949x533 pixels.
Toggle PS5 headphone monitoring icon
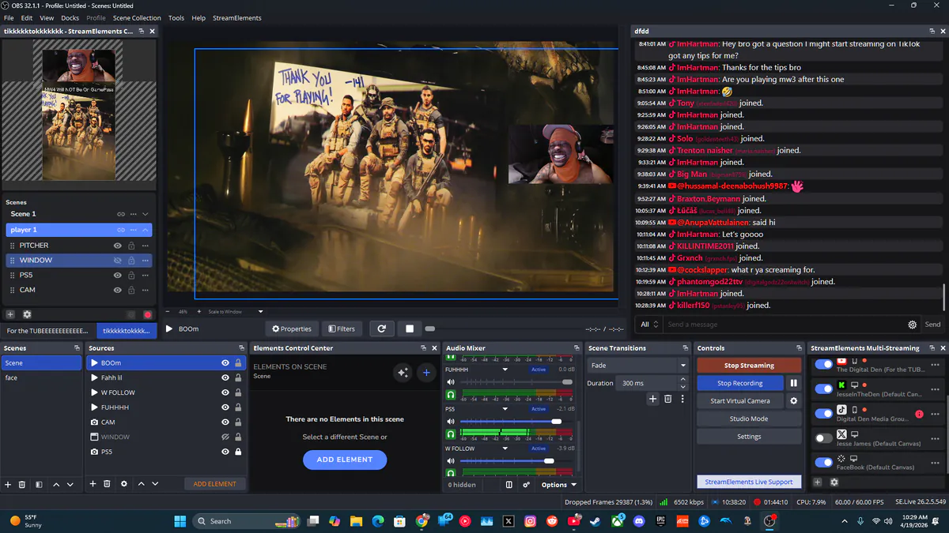pyautogui.click(x=451, y=434)
